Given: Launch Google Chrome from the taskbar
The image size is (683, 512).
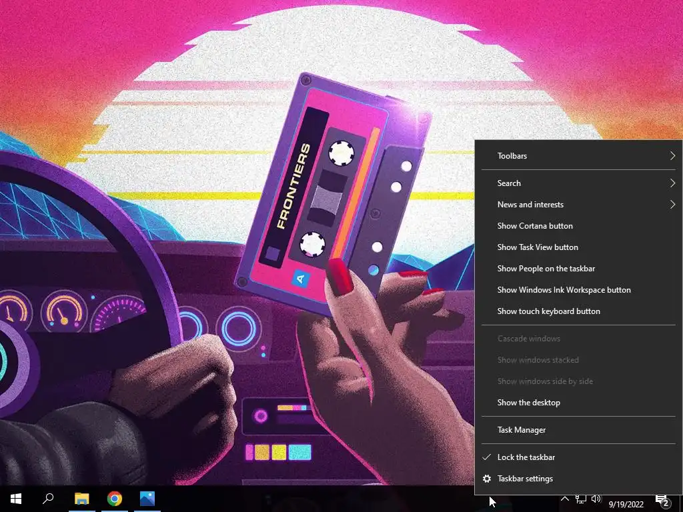Looking at the screenshot, I should click(x=115, y=499).
